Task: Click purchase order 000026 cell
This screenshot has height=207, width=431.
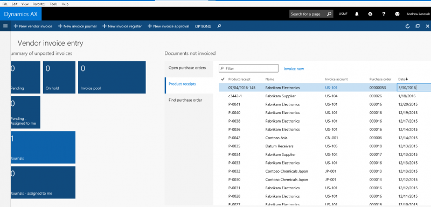Action: 376,96
